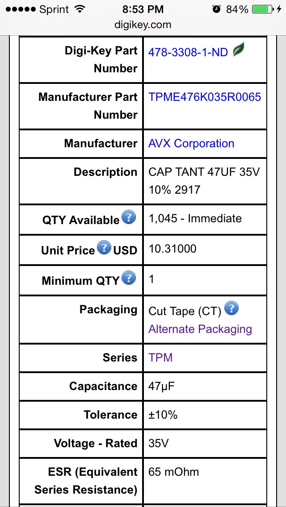Open manufacturer part TPME476K035R0065 link
This screenshot has width=286, height=507.
pos(205,97)
